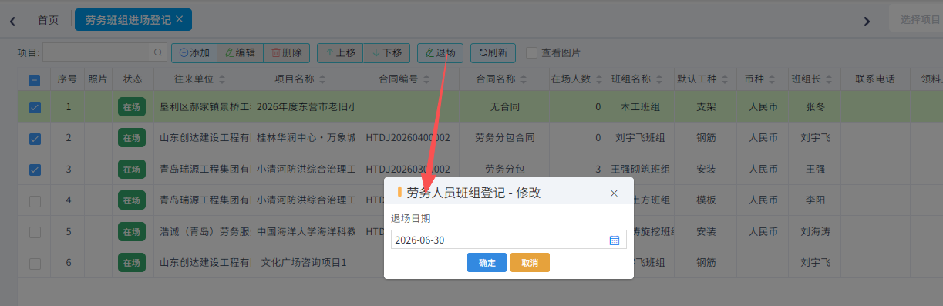Viewport: 943px width, 306px height.
Task: Click the left tab scroll arrow
Action: pyautogui.click(x=12, y=21)
